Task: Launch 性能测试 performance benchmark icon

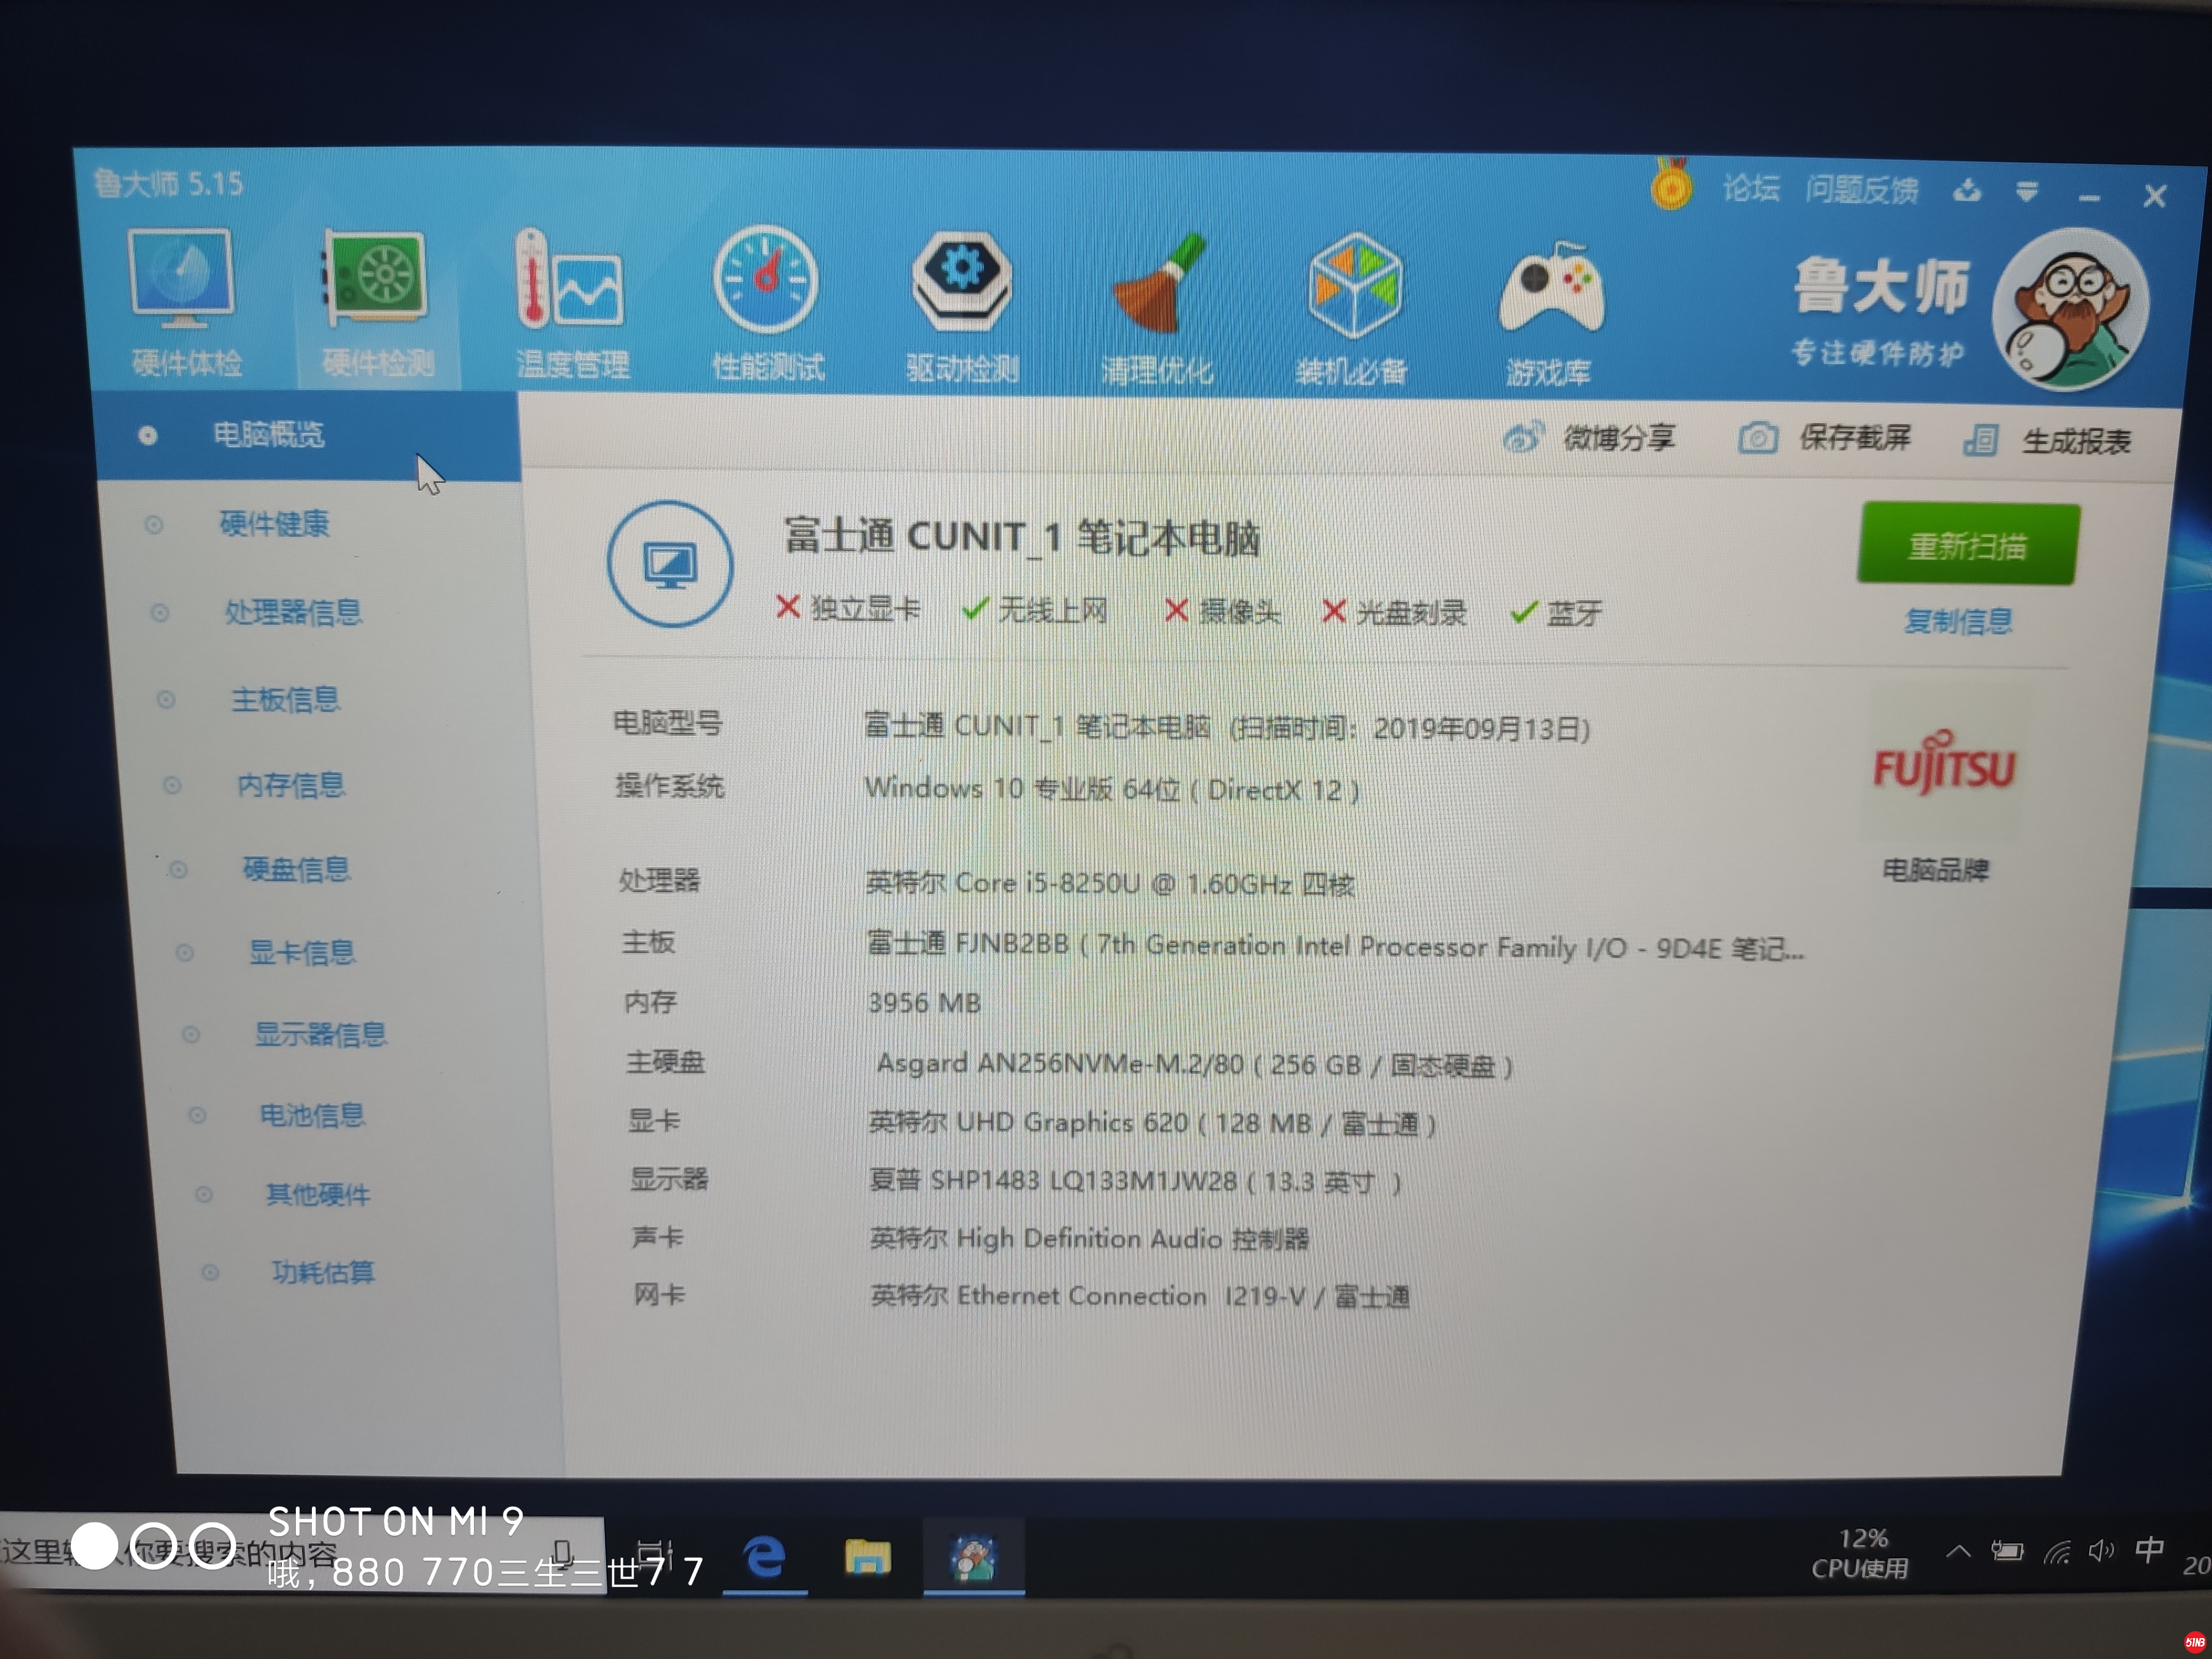Action: [x=766, y=282]
